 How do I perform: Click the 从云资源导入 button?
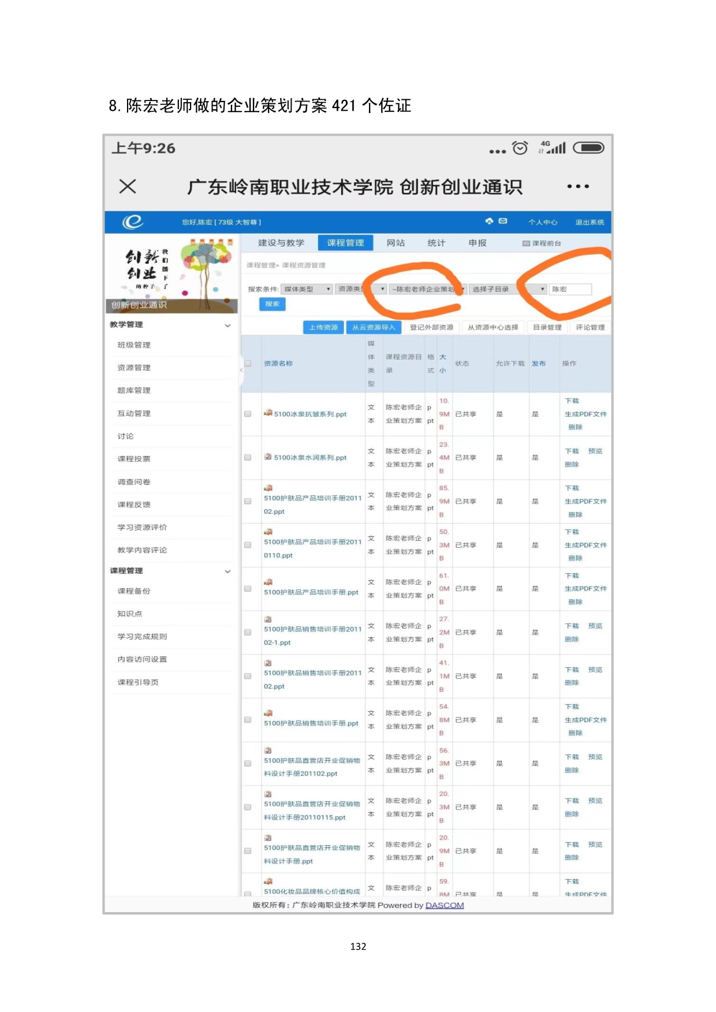374,327
